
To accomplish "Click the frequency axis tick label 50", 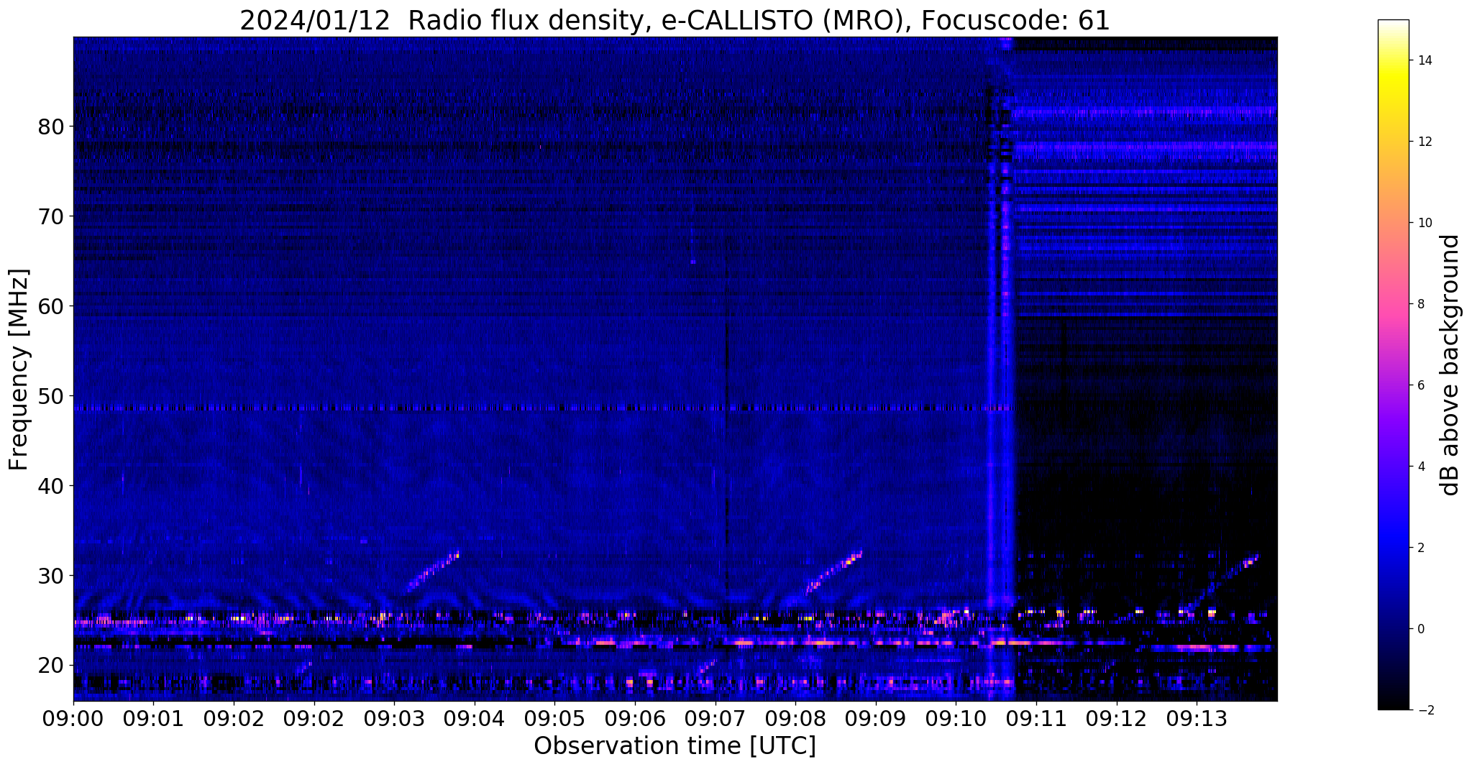I will point(51,396).
